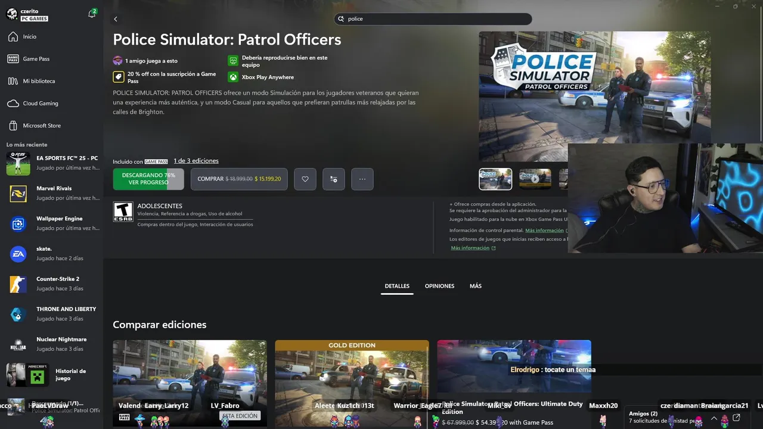Open manage game options icon button

point(334,179)
